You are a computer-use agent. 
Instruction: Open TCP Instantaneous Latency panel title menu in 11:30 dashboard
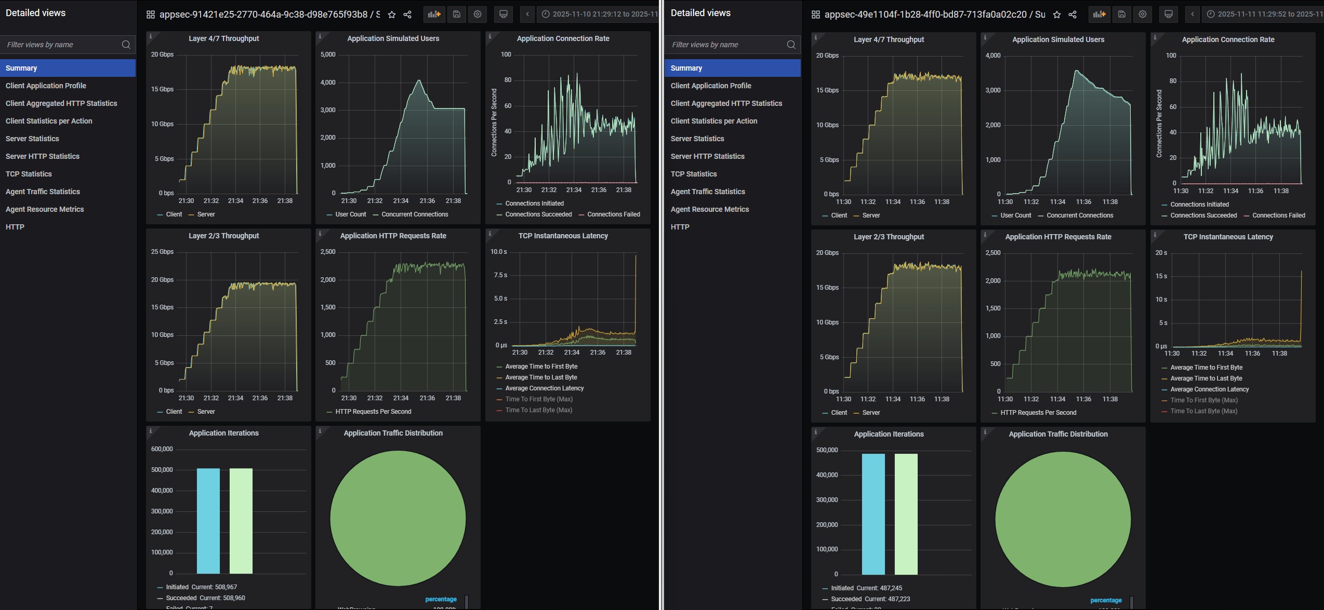click(x=1228, y=237)
